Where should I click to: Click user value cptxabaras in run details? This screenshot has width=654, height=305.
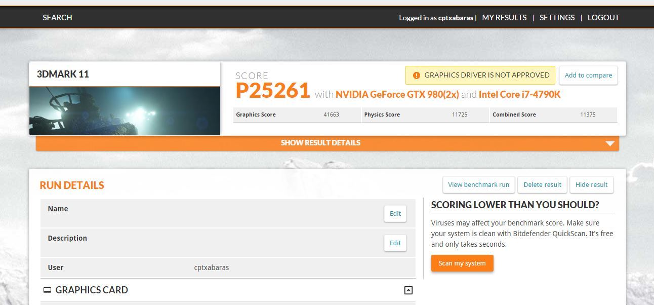coord(212,268)
